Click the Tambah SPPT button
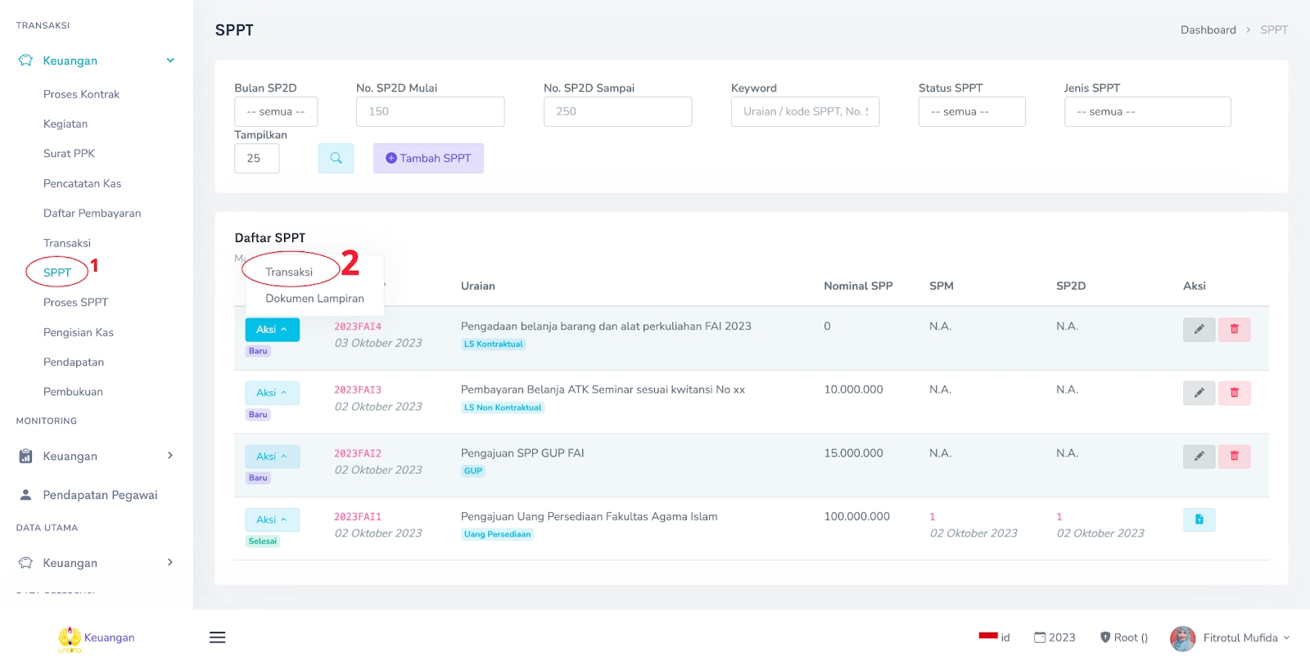Viewport: 1310px width, 666px height. [428, 159]
